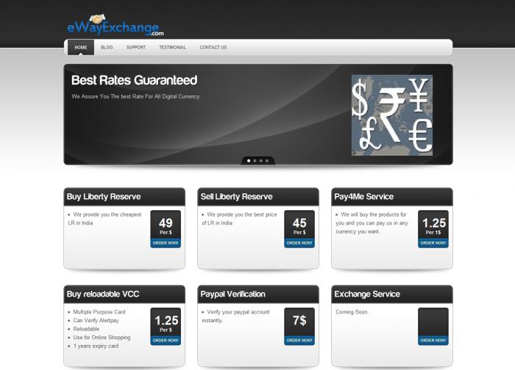Order Now under Pay4Me Service

[433, 243]
